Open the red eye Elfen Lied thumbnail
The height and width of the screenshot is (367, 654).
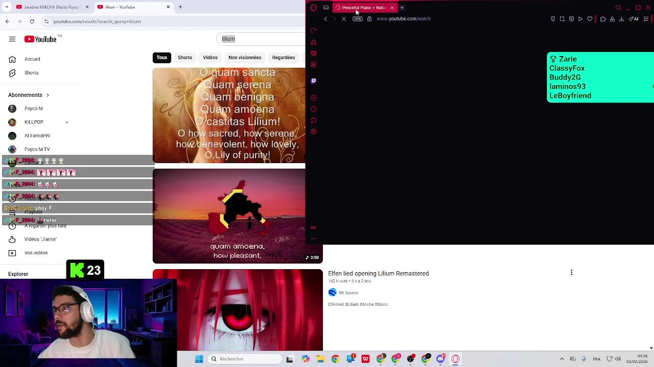pos(238,310)
